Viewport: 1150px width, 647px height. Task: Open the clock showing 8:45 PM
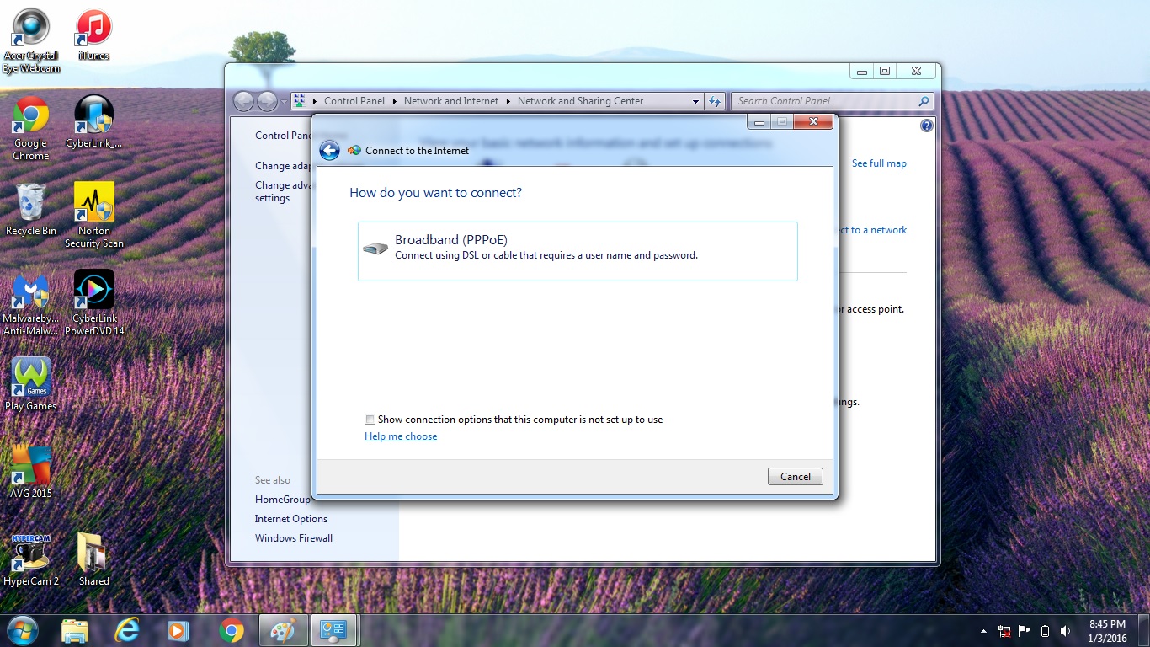pos(1107,631)
